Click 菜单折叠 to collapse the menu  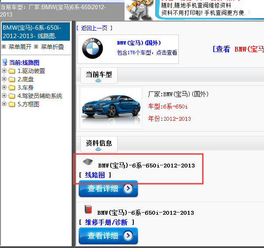tap(52, 47)
